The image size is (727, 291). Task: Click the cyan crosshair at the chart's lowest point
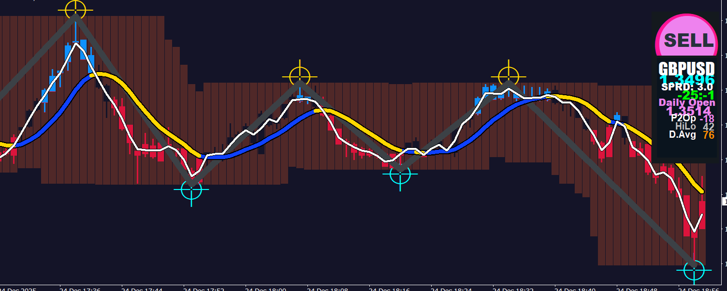[x=694, y=270]
